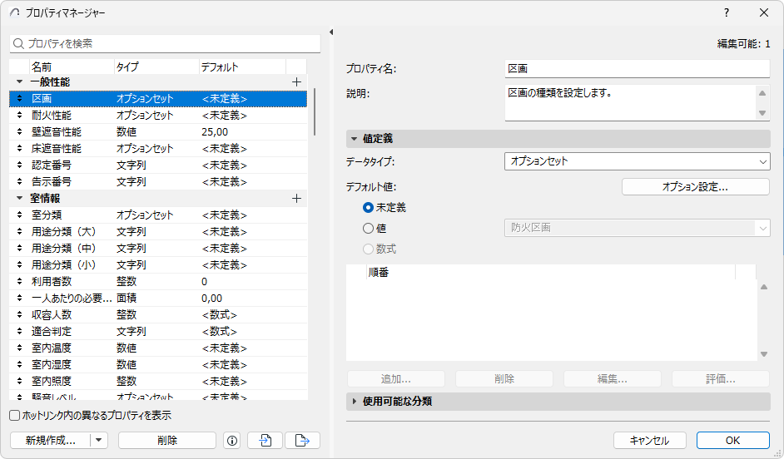Click the タイプ column header
This screenshot has width=784, height=459.
pyautogui.click(x=156, y=67)
